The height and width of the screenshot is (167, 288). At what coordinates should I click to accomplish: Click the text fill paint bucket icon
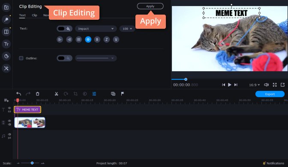click(x=68, y=29)
